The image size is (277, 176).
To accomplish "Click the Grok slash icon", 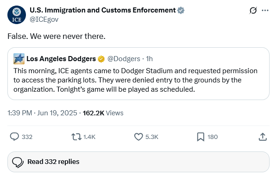I will pos(253,11).
